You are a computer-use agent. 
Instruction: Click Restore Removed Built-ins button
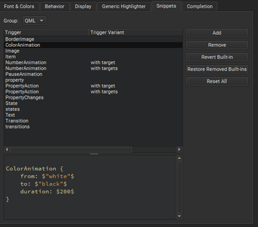[x=217, y=69]
